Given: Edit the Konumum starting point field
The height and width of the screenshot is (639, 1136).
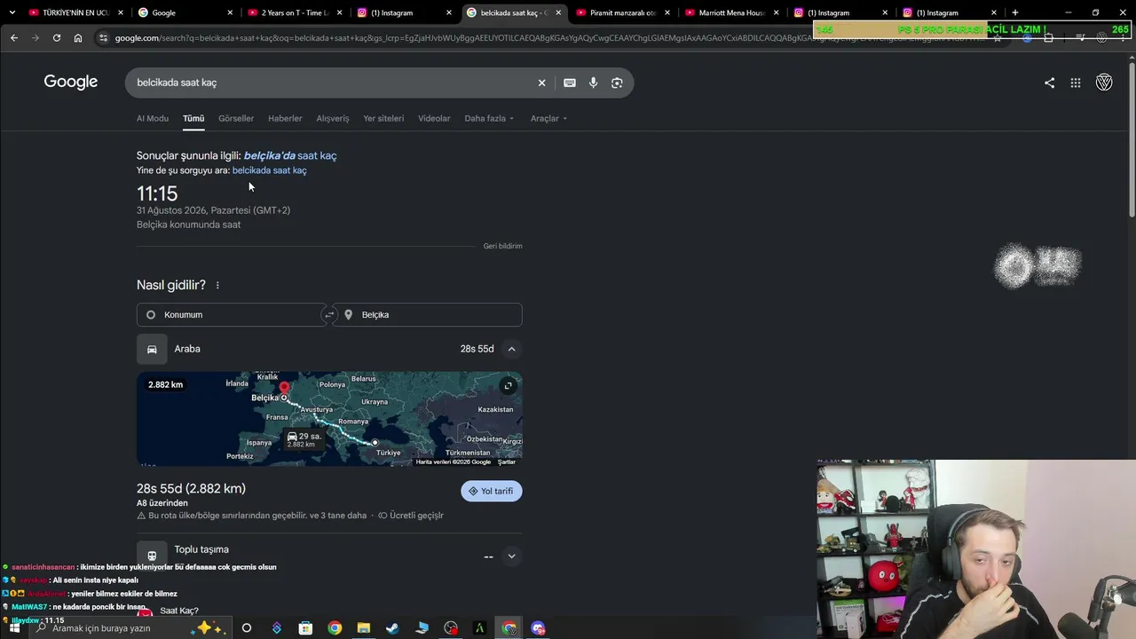Looking at the screenshot, I should (231, 315).
